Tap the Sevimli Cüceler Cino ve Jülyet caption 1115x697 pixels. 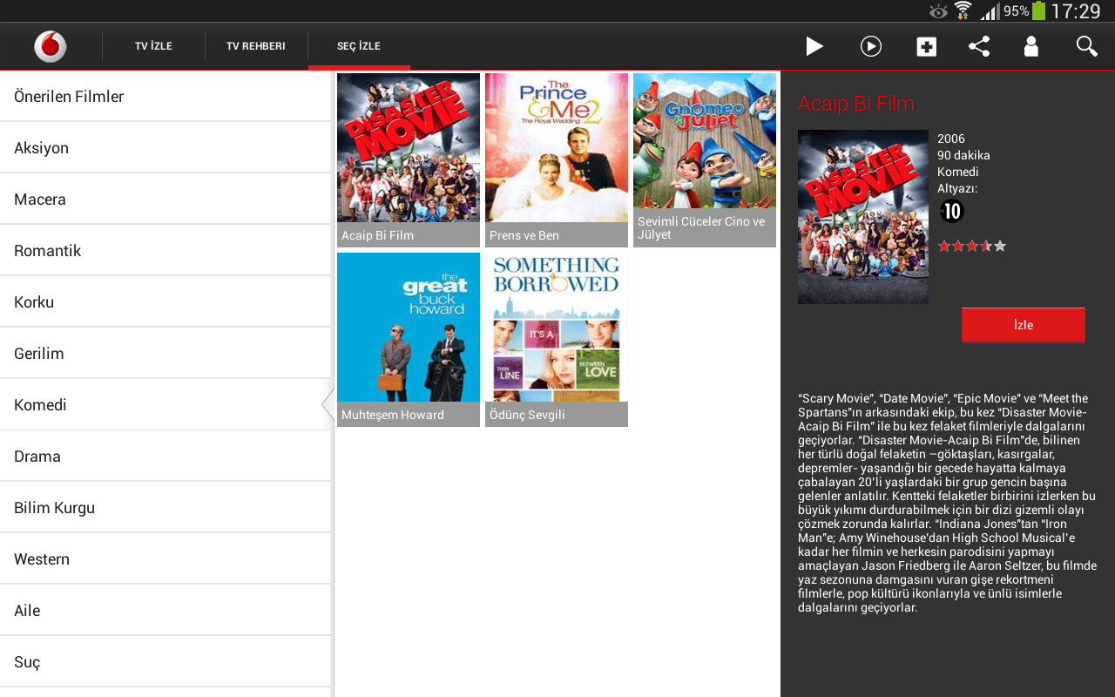[x=705, y=228]
